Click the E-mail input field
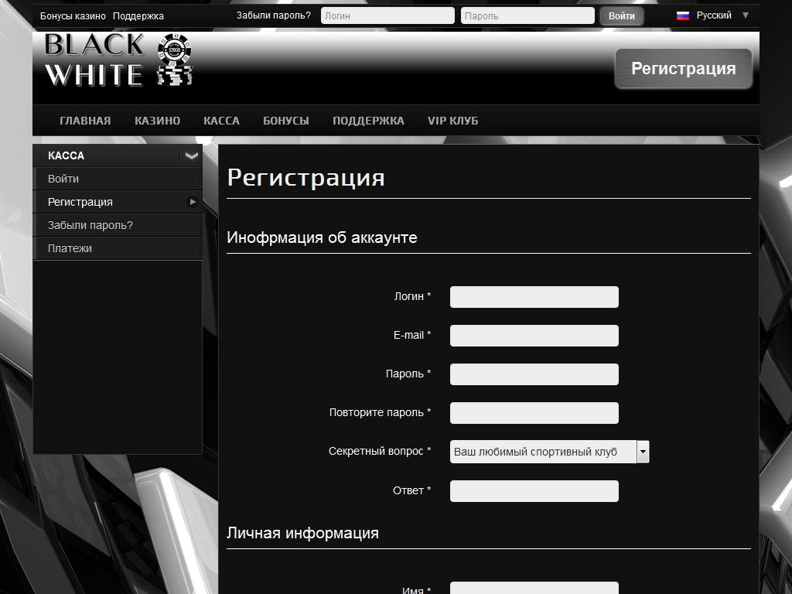 (534, 336)
